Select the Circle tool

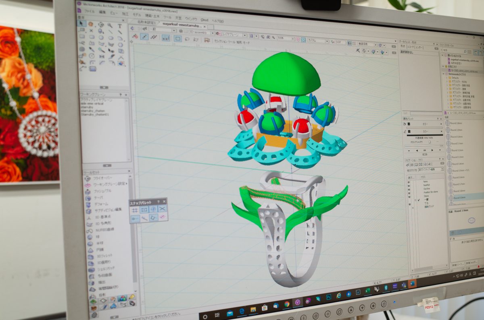101,38
